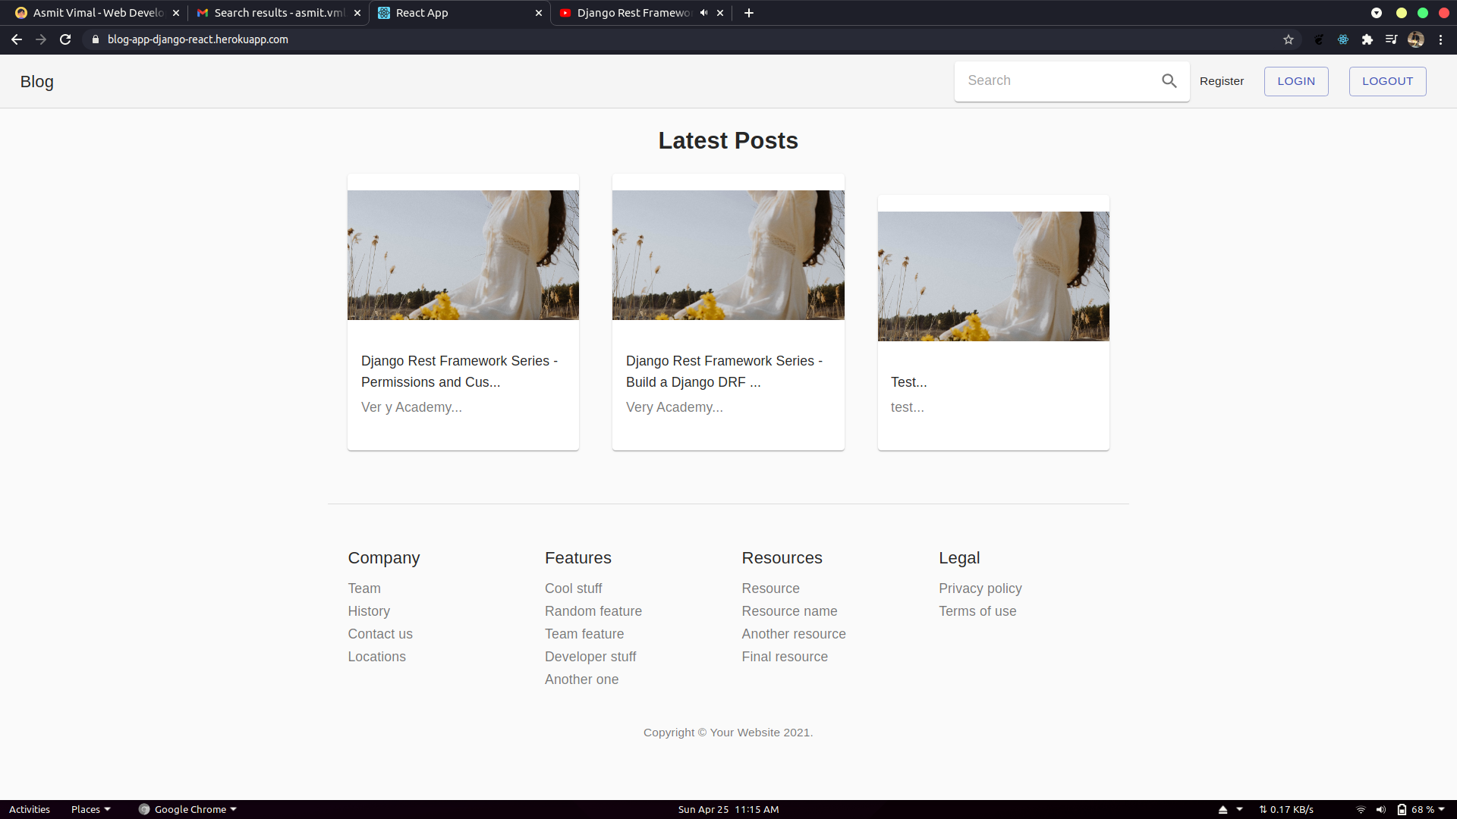Click the Team feature footer link
Screen dimensions: 1457x819
pos(584,634)
